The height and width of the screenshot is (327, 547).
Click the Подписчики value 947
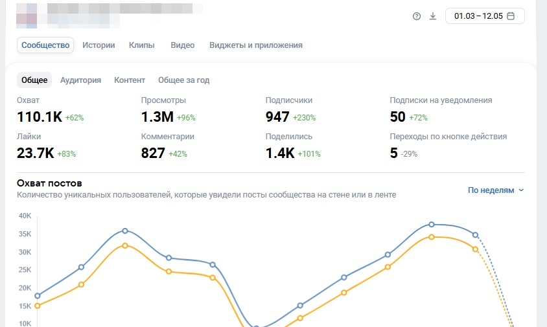[x=277, y=117]
